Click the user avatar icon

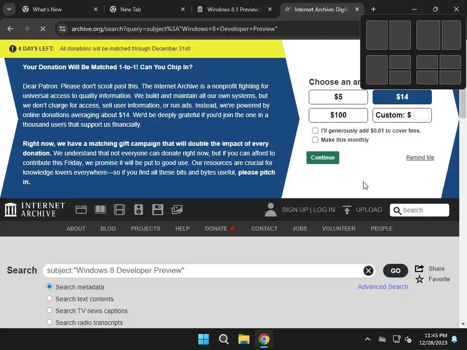270,210
